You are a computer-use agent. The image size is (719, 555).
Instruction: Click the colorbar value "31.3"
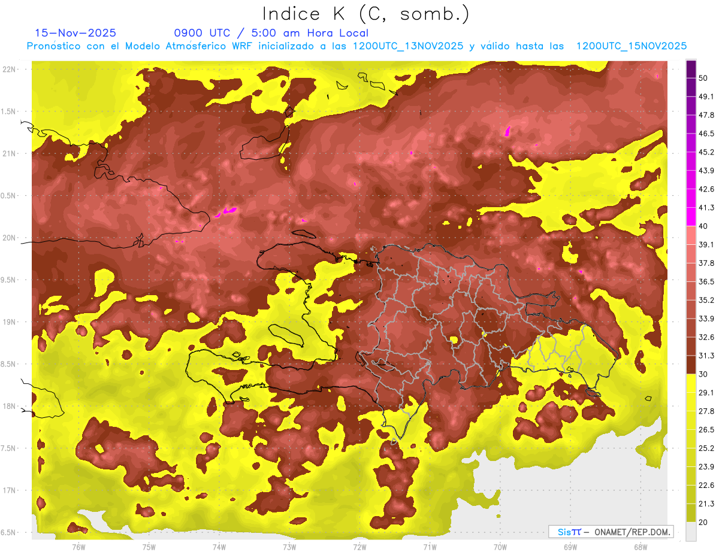click(706, 356)
